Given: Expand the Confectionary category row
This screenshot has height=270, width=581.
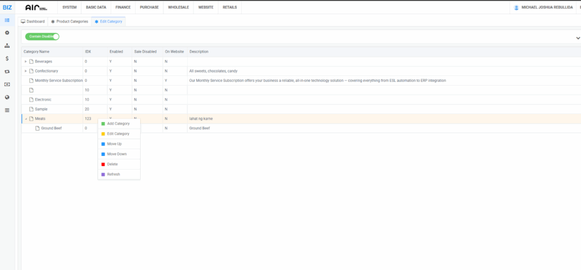Looking at the screenshot, I should coord(26,71).
